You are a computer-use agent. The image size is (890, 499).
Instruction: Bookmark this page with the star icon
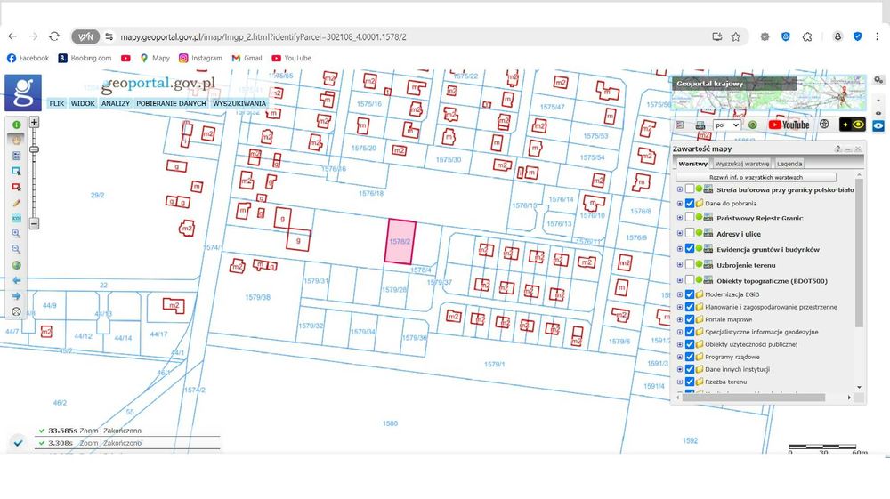[736, 36]
